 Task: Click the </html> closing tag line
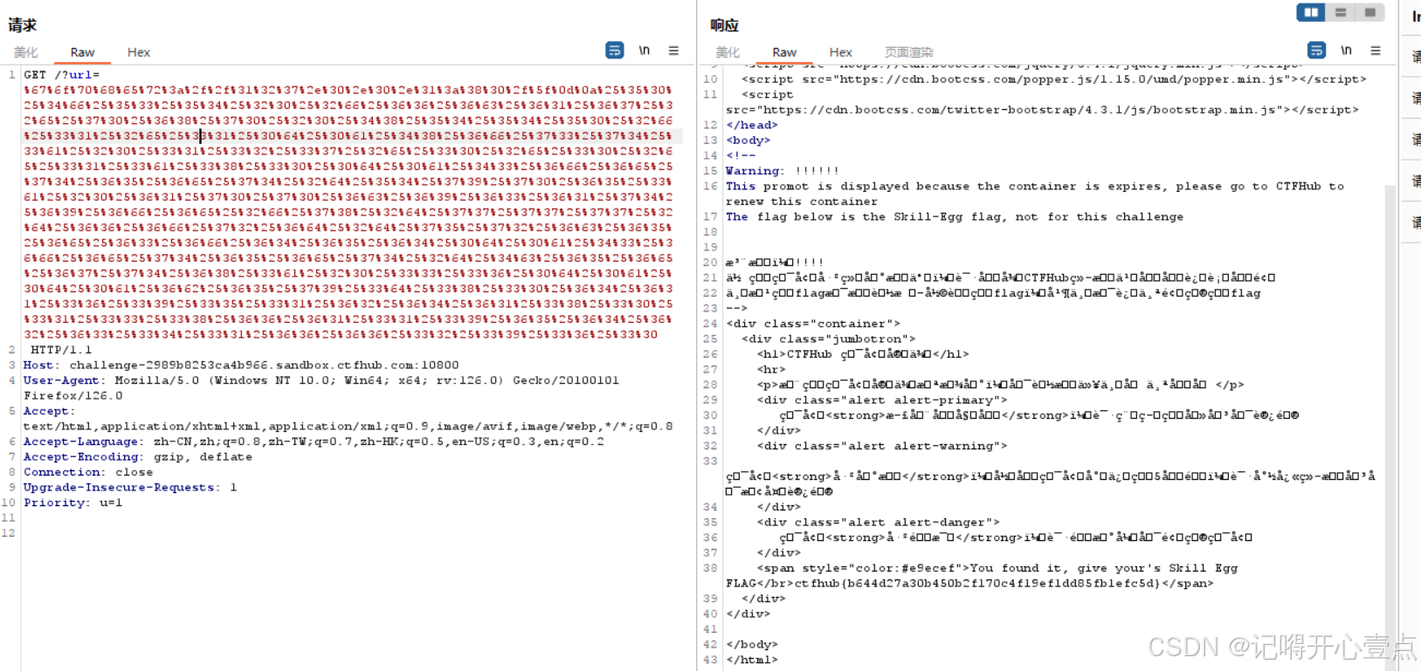752,660
